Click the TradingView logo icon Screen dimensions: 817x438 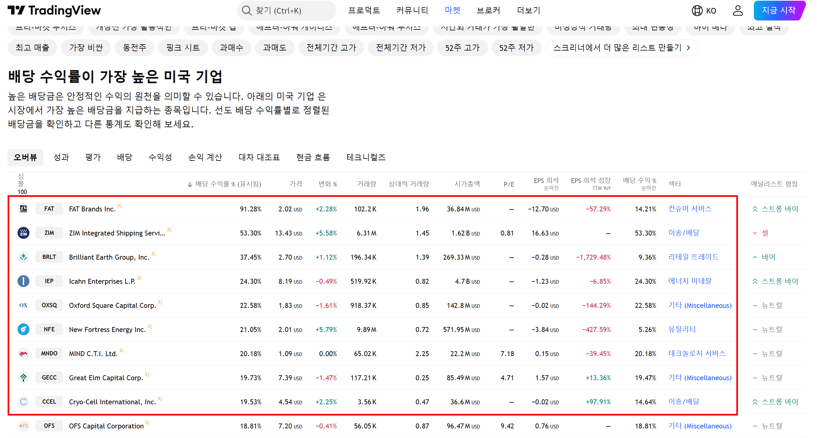point(16,10)
